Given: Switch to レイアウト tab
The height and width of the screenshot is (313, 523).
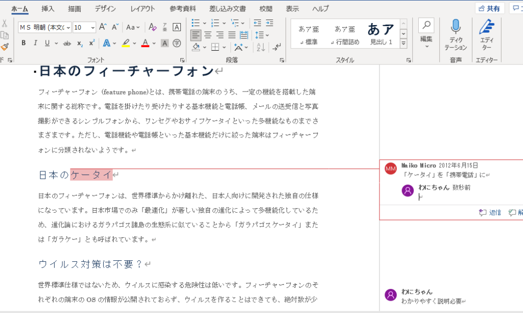Looking at the screenshot, I should click(x=143, y=9).
